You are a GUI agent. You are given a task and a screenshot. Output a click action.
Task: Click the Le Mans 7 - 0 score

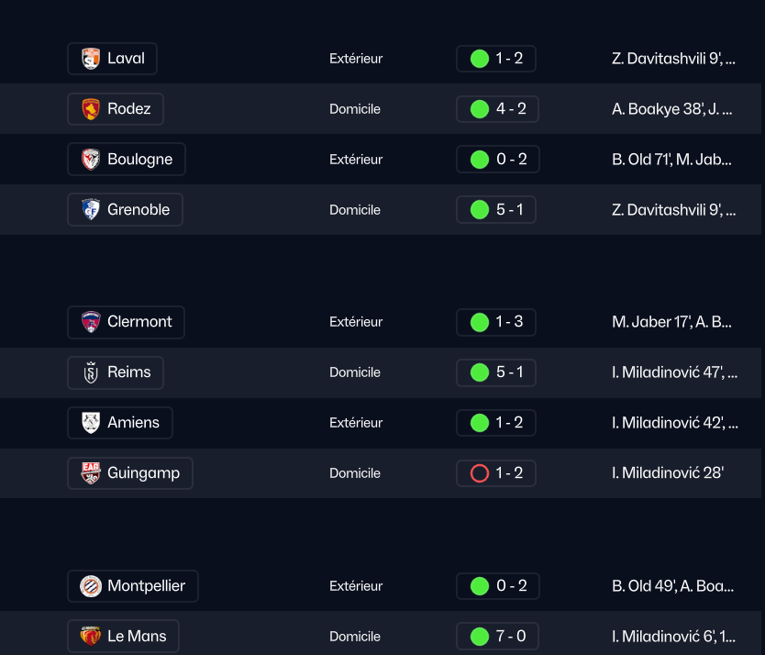497,637
